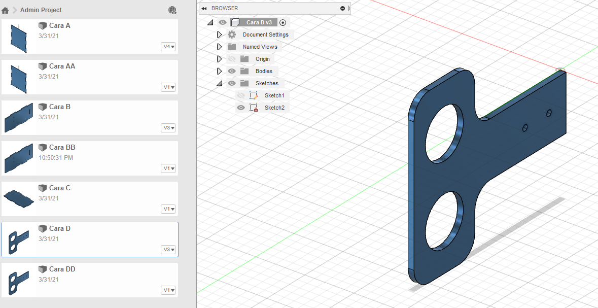Screen dimensions: 598x308
Task: Select Sketch2 in browser tree
Action: pos(274,108)
